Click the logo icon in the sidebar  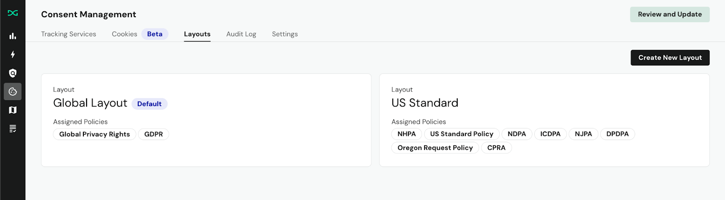[x=13, y=13]
